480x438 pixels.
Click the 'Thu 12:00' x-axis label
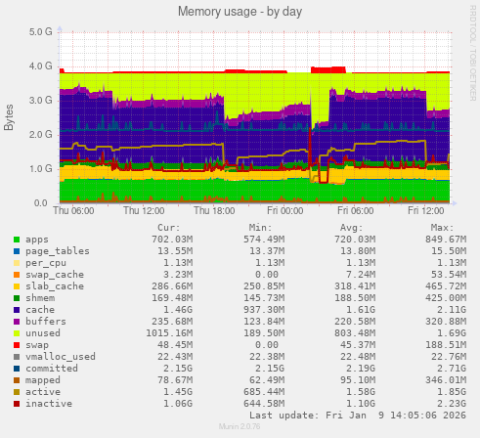point(144,211)
